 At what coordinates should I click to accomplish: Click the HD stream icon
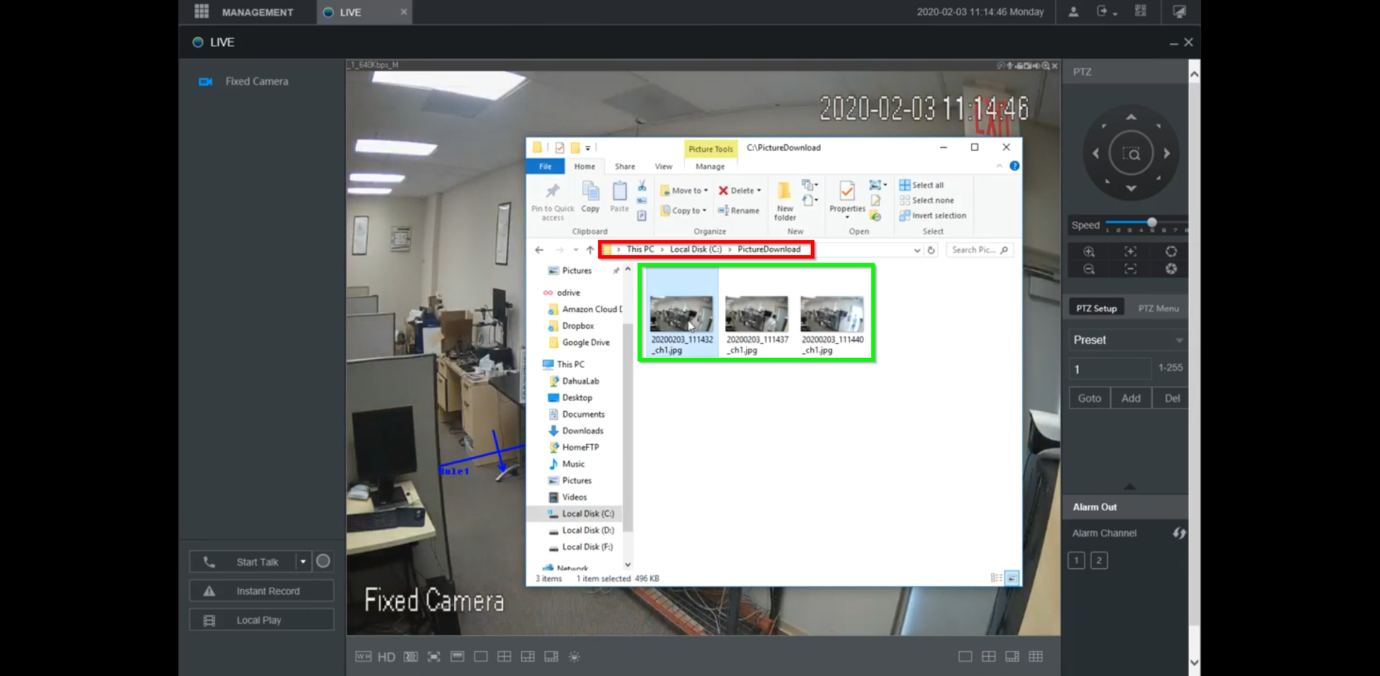[x=386, y=657]
